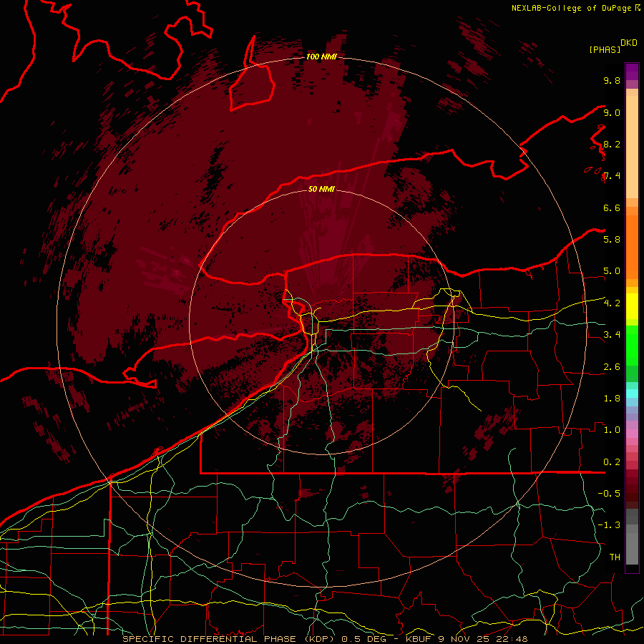
Task: Click the DKD [PHAS] units label
Action: pyautogui.click(x=613, y=46)
